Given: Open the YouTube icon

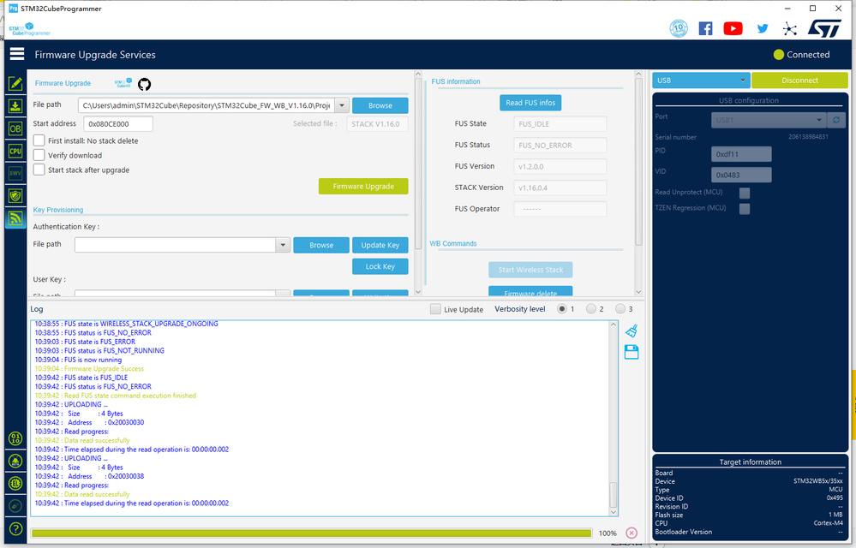Looking at the screenshot, I should [733, 28].
